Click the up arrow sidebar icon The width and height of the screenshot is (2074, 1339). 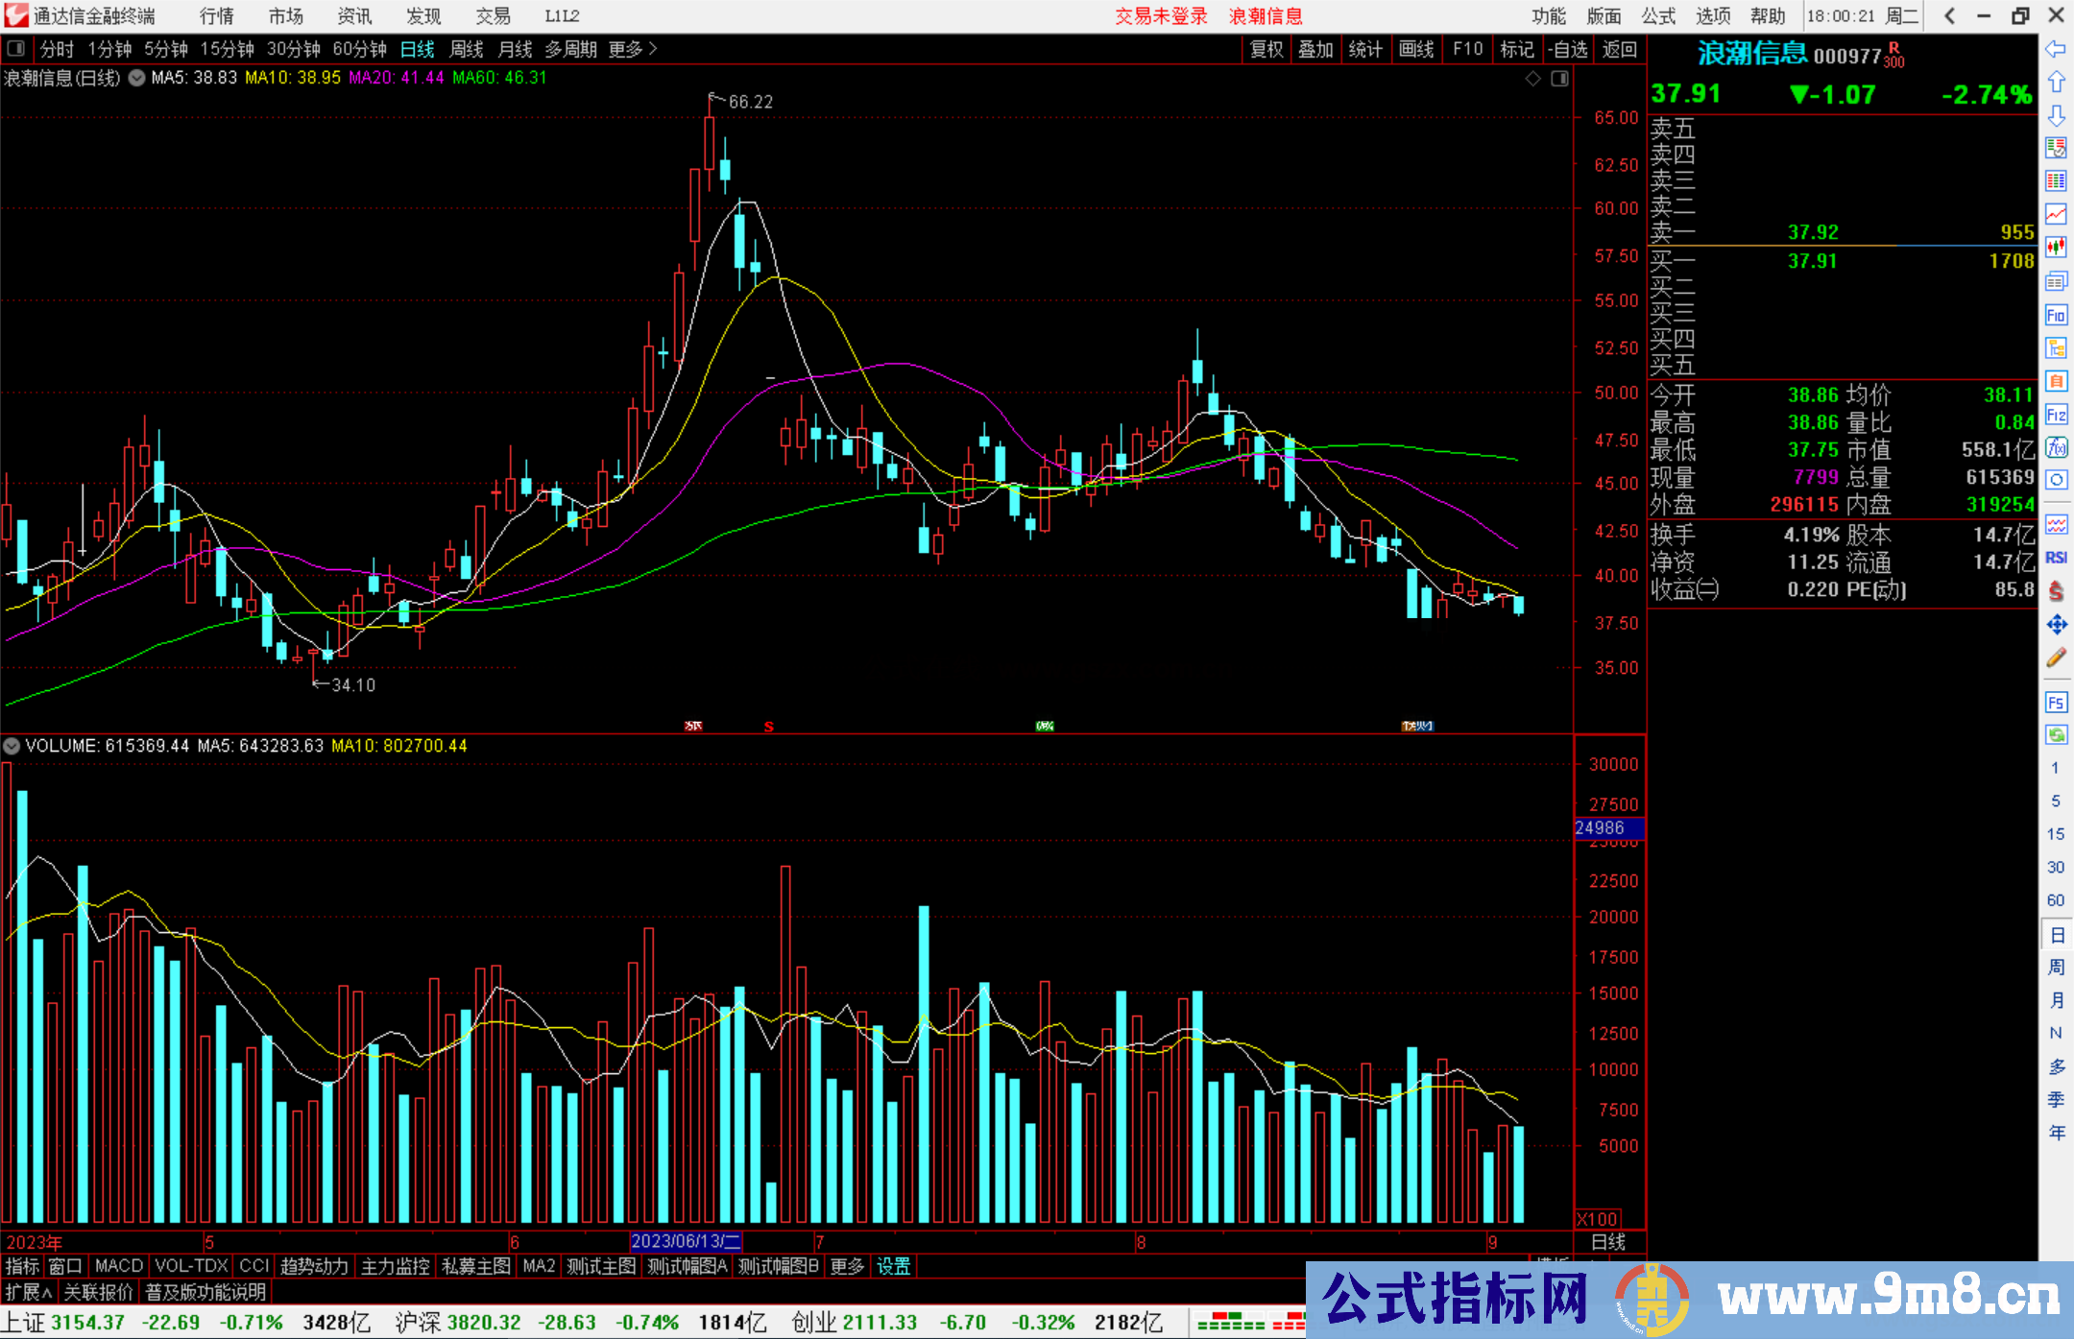coord(2056,83)
